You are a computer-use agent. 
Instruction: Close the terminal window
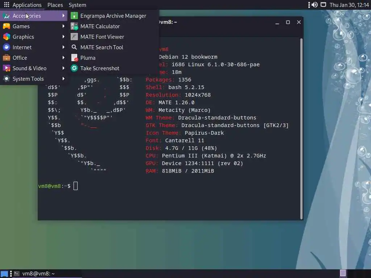point(299,22)
